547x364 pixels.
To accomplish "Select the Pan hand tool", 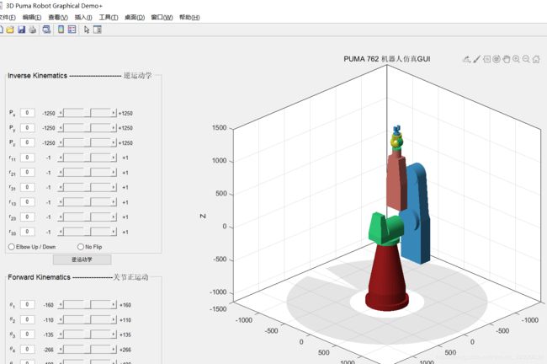I will pyautogui.click(x=506, y=59).
